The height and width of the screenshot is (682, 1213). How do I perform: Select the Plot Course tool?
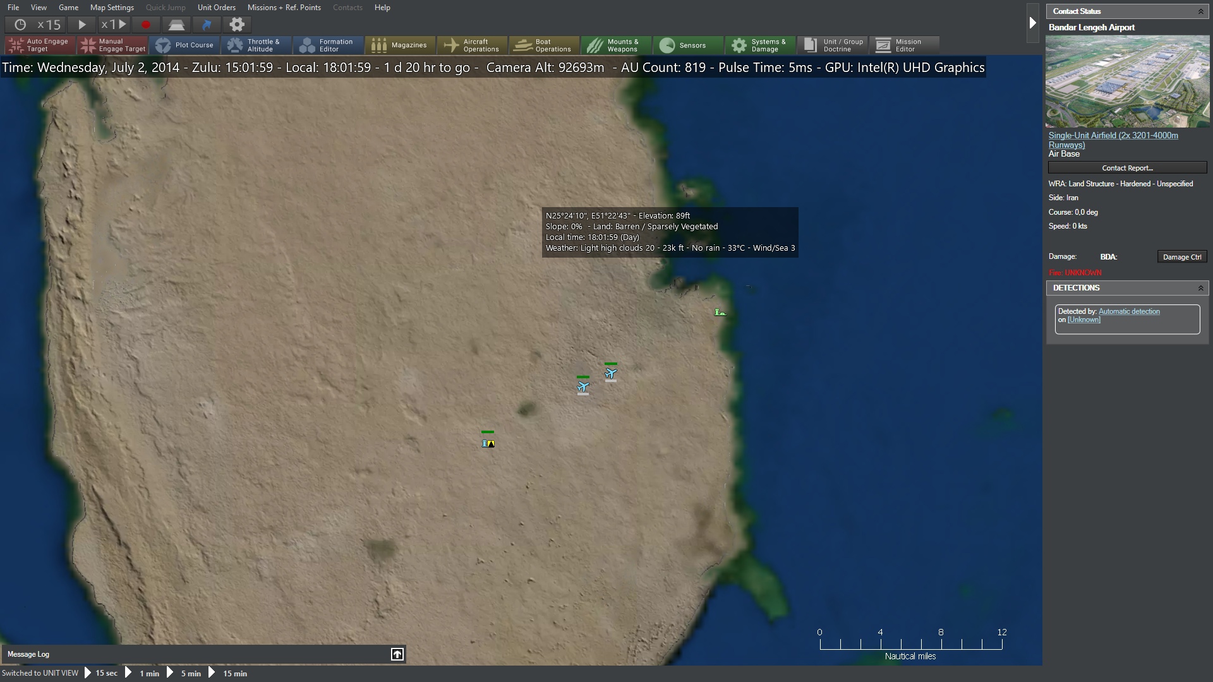point(184,45)
